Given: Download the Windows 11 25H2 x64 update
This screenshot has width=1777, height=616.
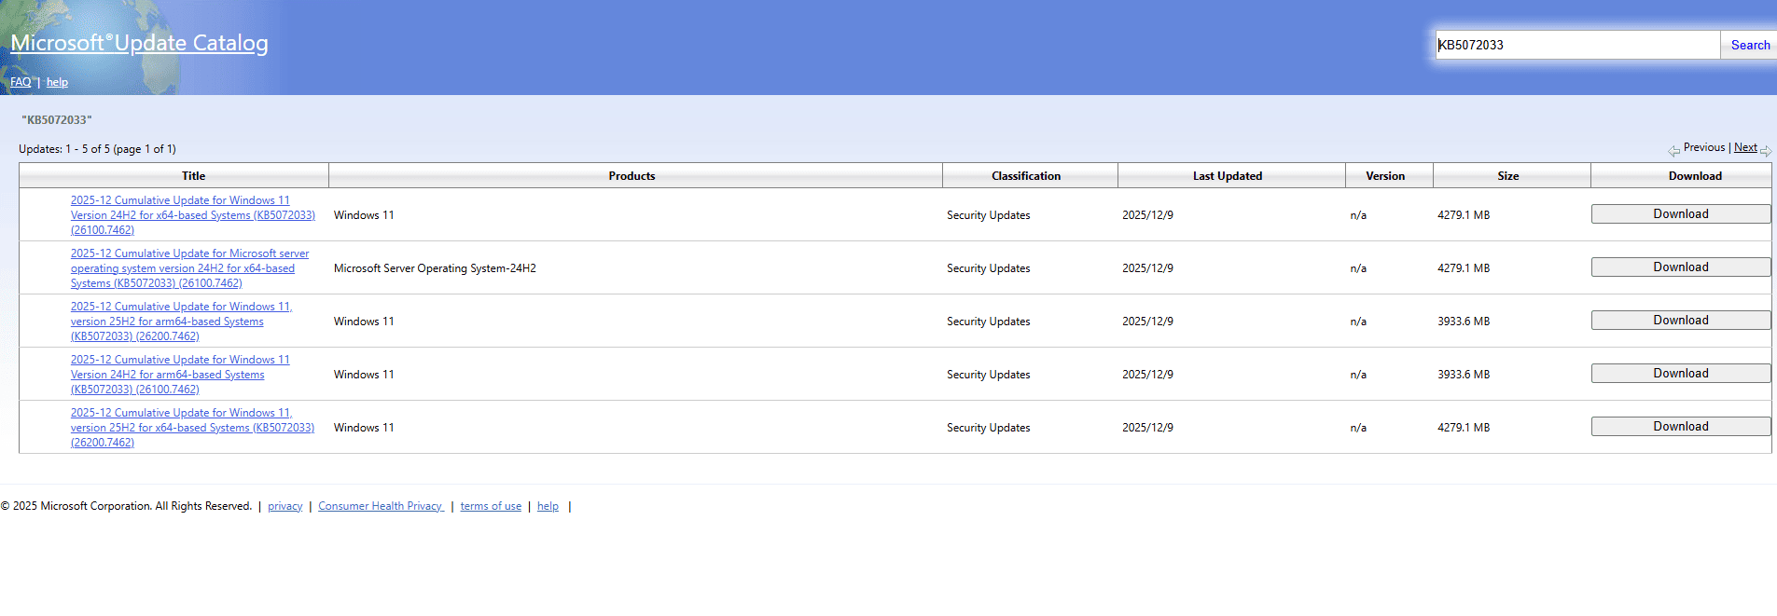Looking at the screenshot, I should coord(1681,426).
